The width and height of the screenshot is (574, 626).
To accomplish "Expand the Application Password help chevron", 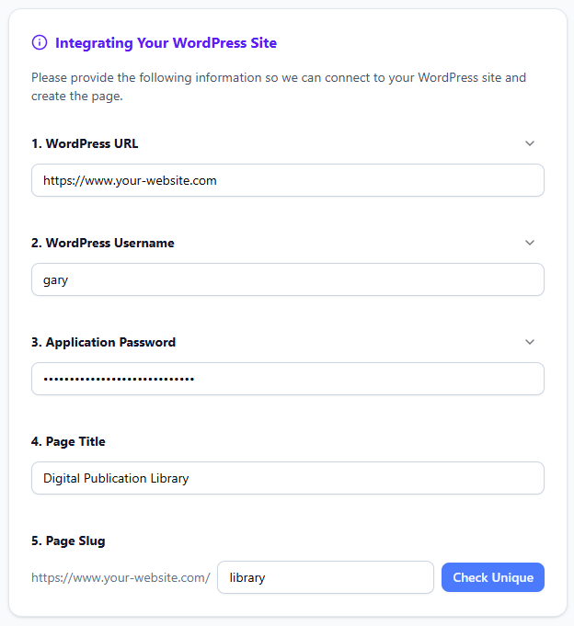I will [529, 342].
